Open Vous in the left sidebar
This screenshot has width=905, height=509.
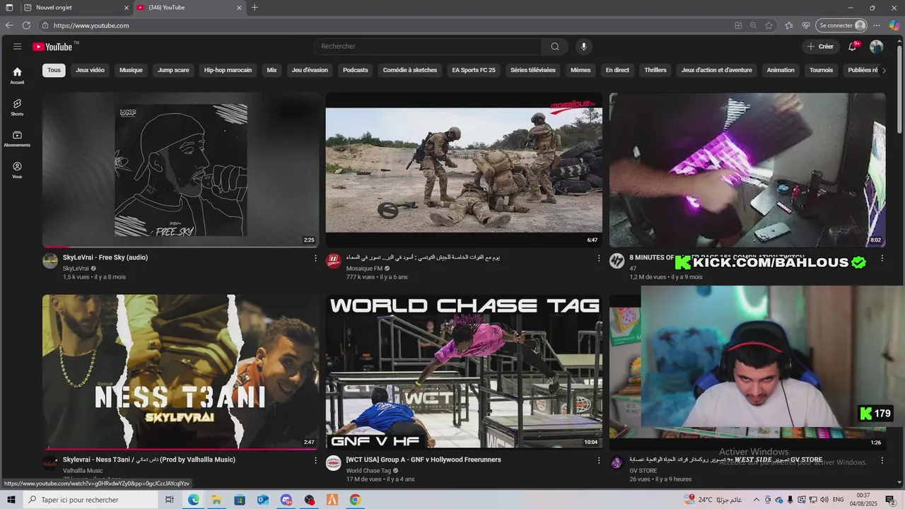17,170
